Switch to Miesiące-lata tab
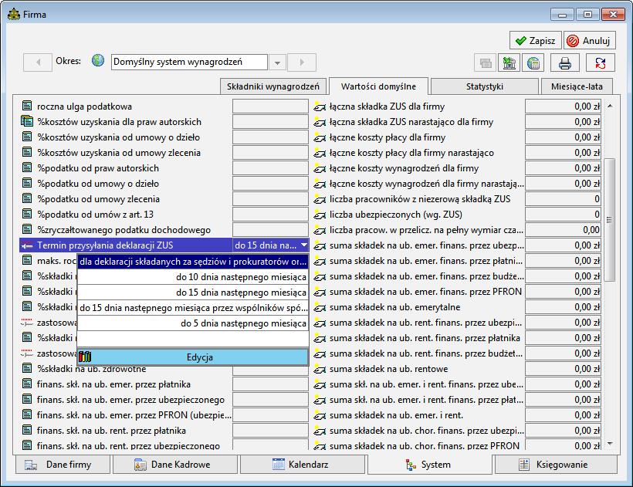This screenshot has width=633, height=487. (x=577, y=86)
